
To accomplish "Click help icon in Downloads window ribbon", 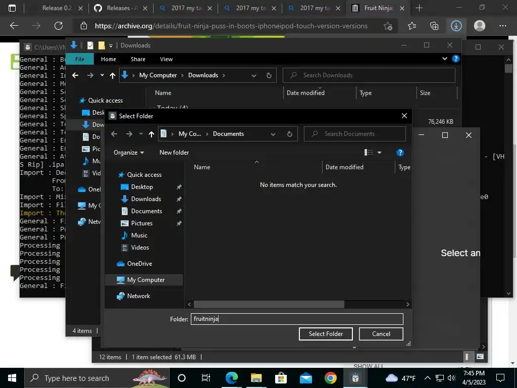I will [x=456, y=59].
